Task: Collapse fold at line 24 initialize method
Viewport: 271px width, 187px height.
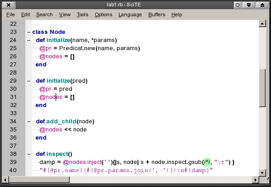Action: [29, 40]
